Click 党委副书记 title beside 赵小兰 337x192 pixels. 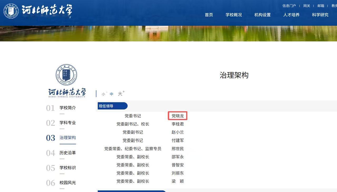click(x=133, y=132)
